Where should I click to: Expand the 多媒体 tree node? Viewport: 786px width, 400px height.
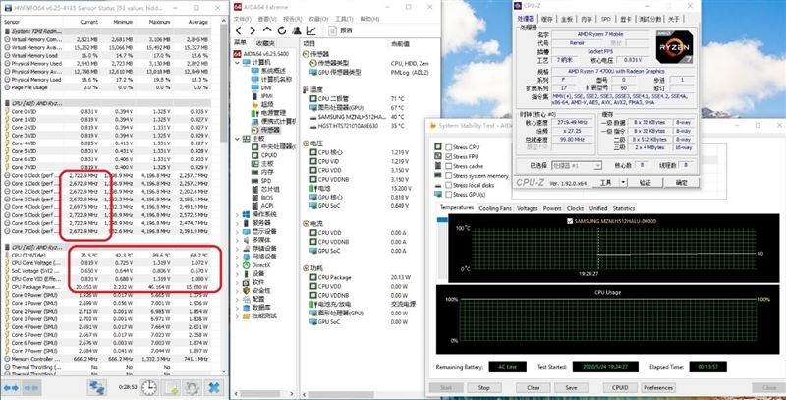click(x=237, y=240)
